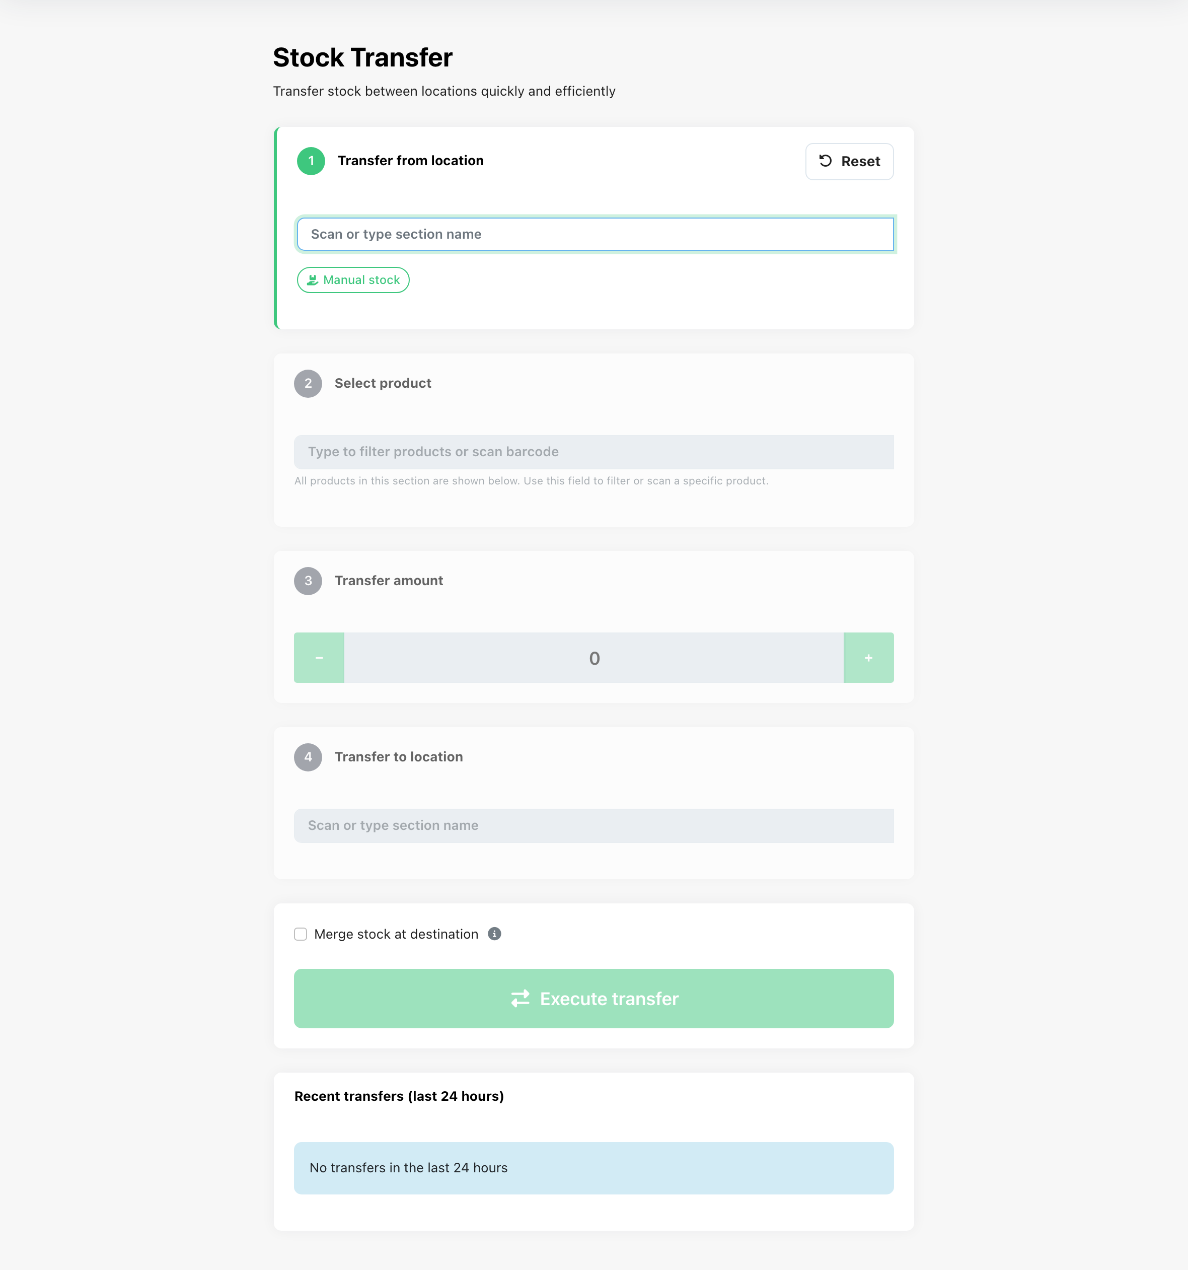
Task: Click the swap arrows icon on Execute transfer
Action: coord(521,999)
